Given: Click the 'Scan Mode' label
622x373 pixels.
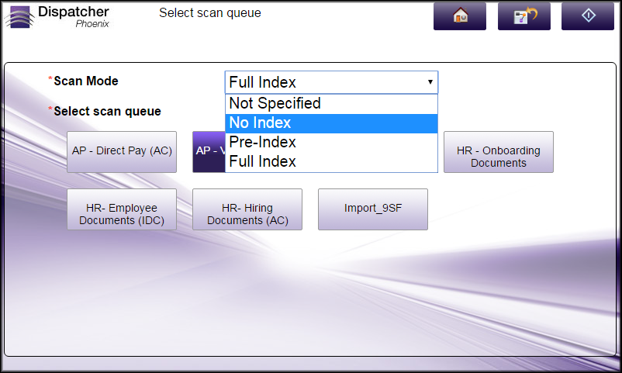Looking at the screenshot, I should (85, 81).
